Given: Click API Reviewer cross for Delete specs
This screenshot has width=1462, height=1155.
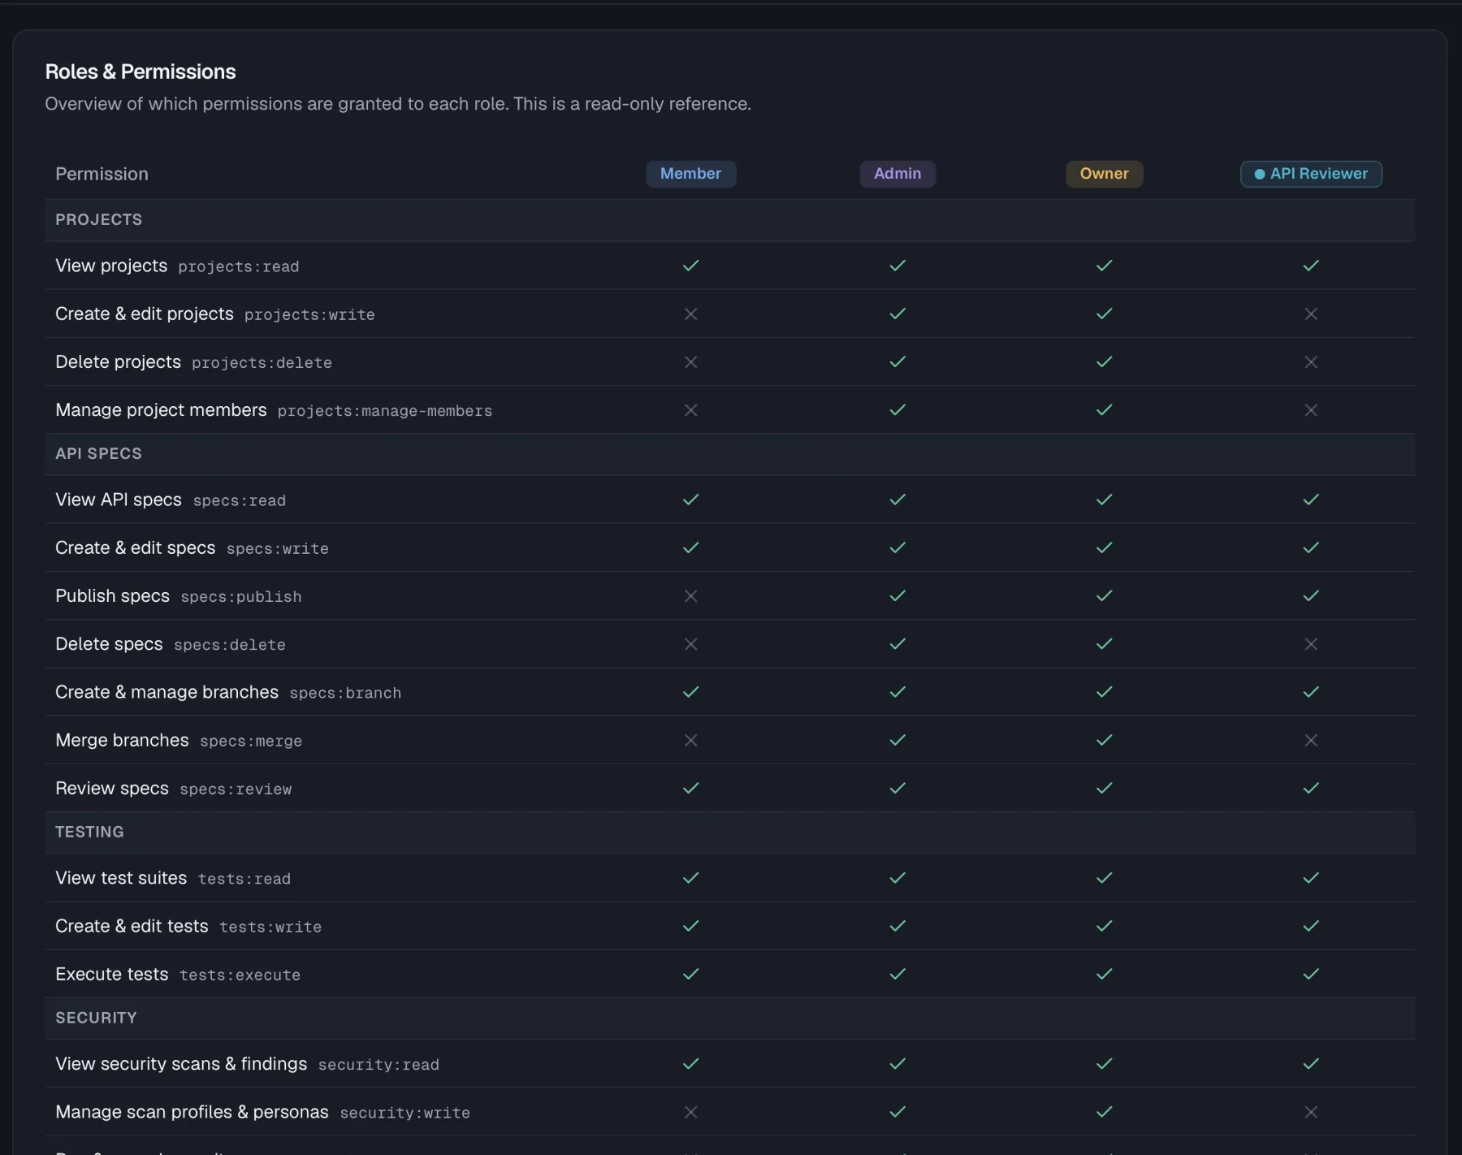Looking at the screenshot, I should tap(1311, 644).
